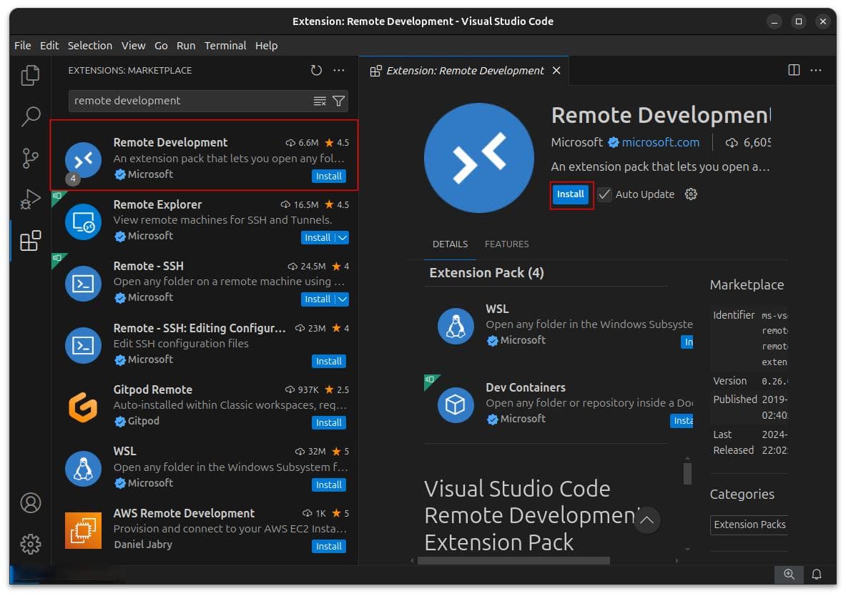Open the Go menu

(161, 46)
